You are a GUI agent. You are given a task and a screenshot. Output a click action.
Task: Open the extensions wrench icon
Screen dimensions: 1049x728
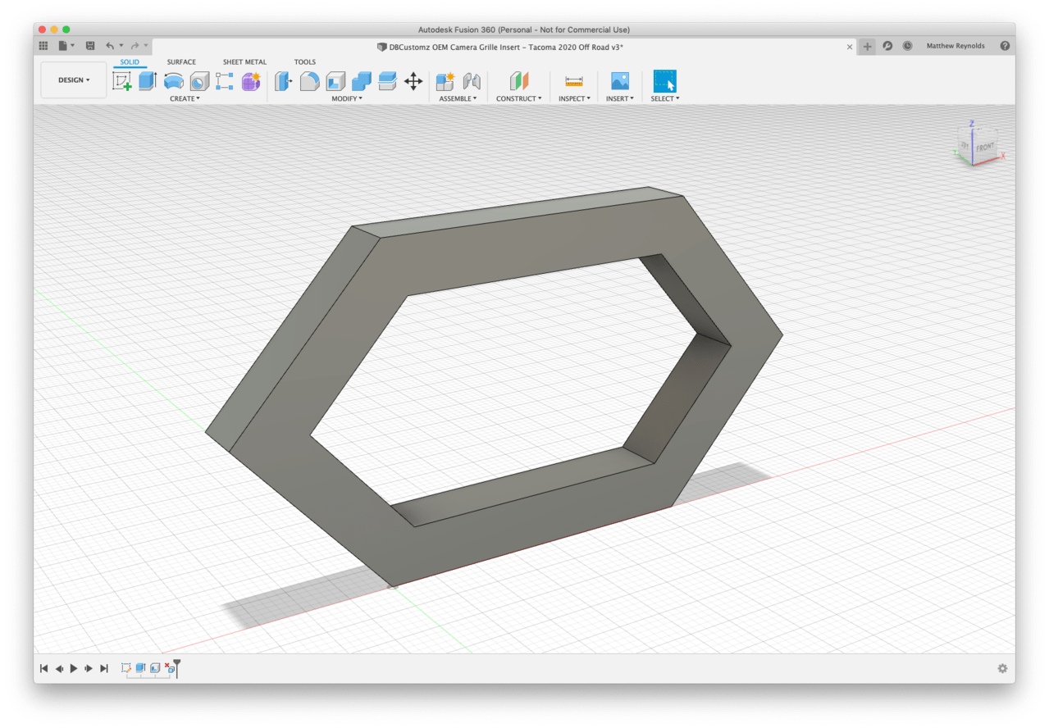click(887, 46)
